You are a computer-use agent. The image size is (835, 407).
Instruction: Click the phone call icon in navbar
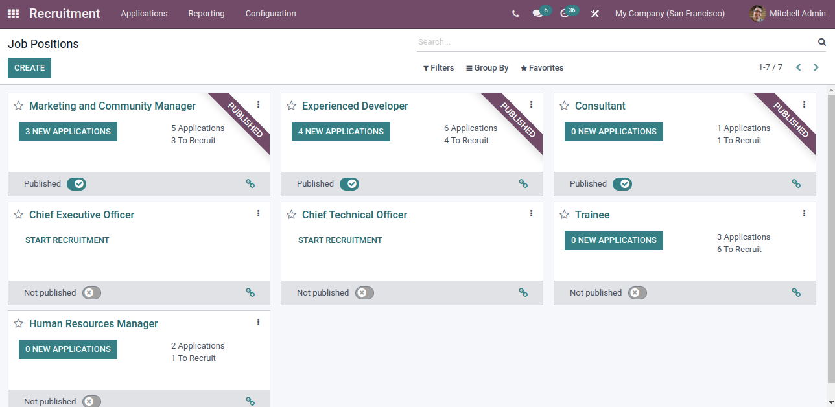515,14
